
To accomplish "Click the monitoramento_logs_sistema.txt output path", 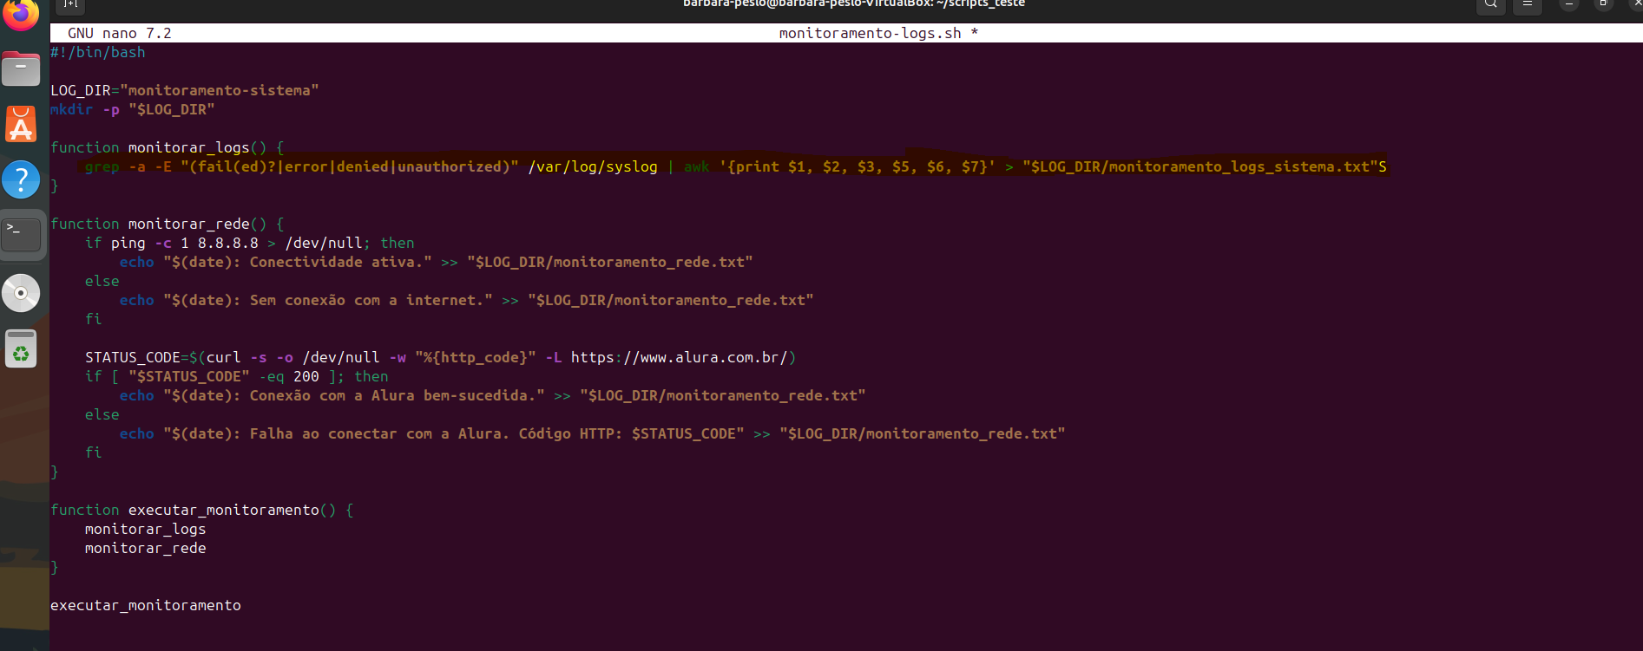I will pos(1200,166).
